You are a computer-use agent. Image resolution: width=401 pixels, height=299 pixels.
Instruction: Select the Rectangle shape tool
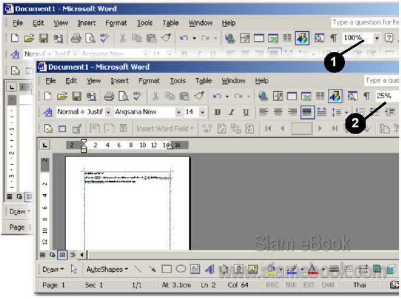pos(166,269)
